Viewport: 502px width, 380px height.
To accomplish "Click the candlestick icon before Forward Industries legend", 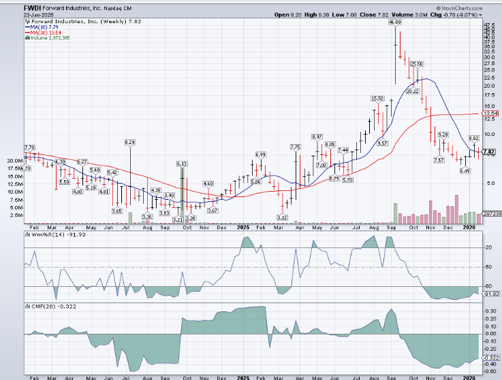I will coord(26,21).
